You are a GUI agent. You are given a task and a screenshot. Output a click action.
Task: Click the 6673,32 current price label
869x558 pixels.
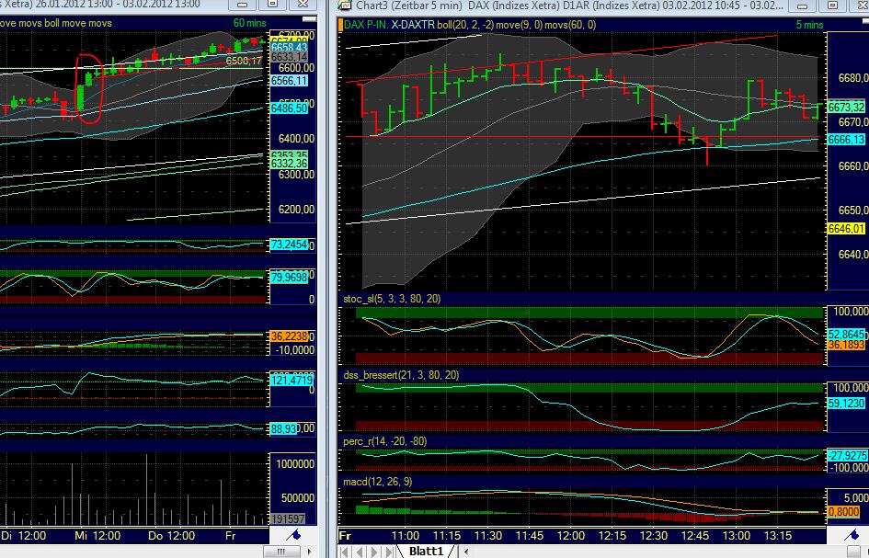click(x=846, y=107)
